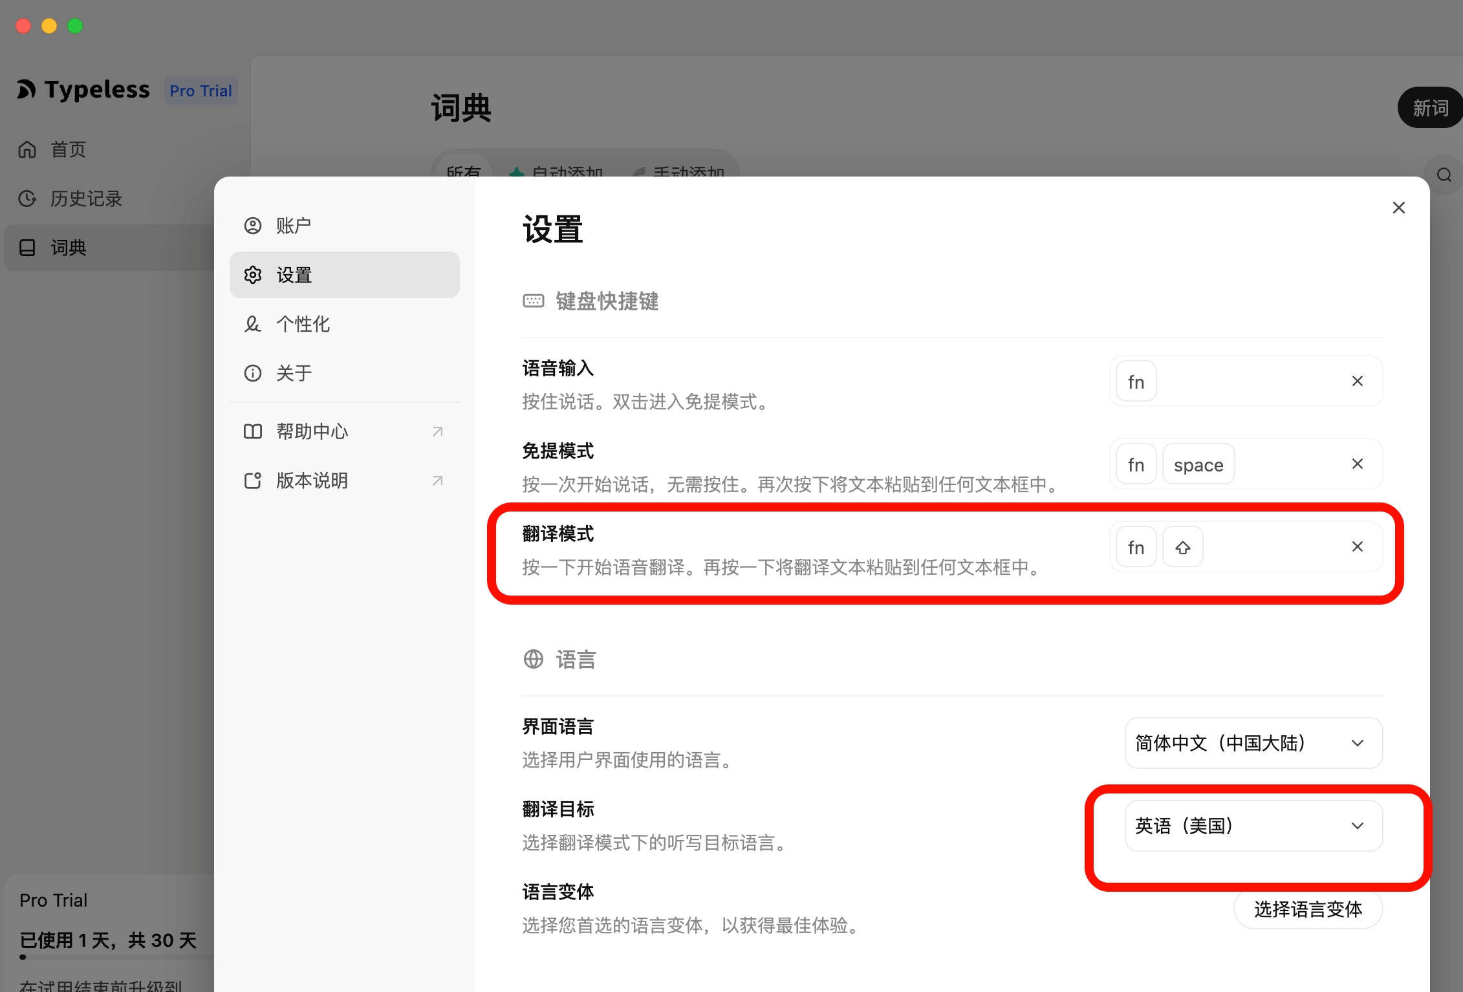Open the 翻译目标 英语（美国） dropdown
This screenshot has width=1463, height=992.
point(1229,826)
